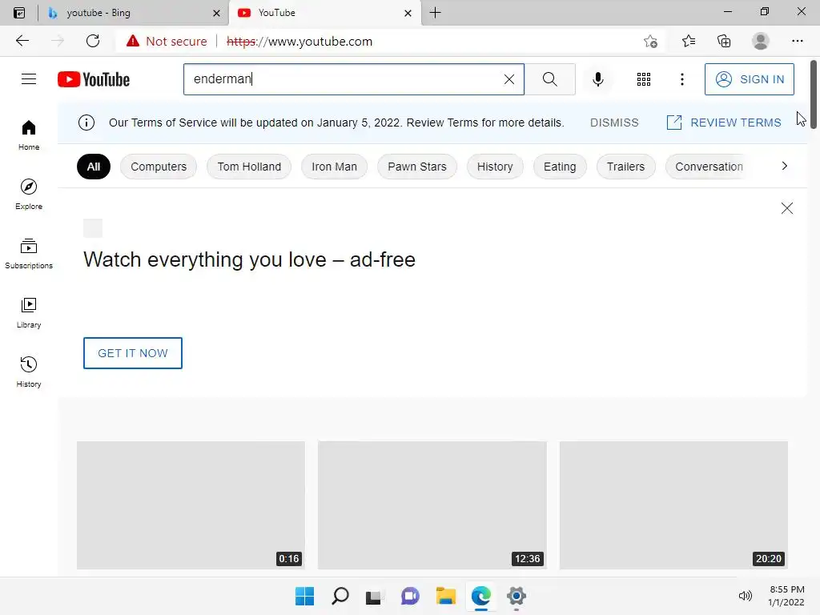Click the Not secure warning icon

pos(133,41)
